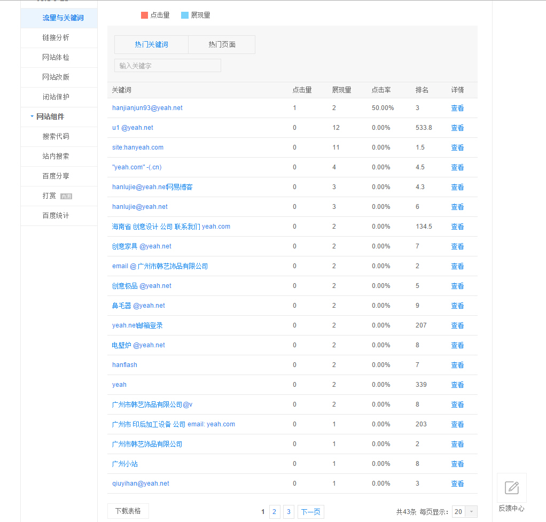This screenshot has width=546, height=522.
Task: Click the 点击率 column header
Action: [x=381, y=90]
